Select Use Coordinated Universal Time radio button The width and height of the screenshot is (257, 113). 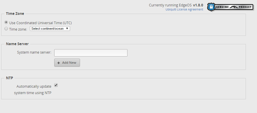(x=6, y=22)
